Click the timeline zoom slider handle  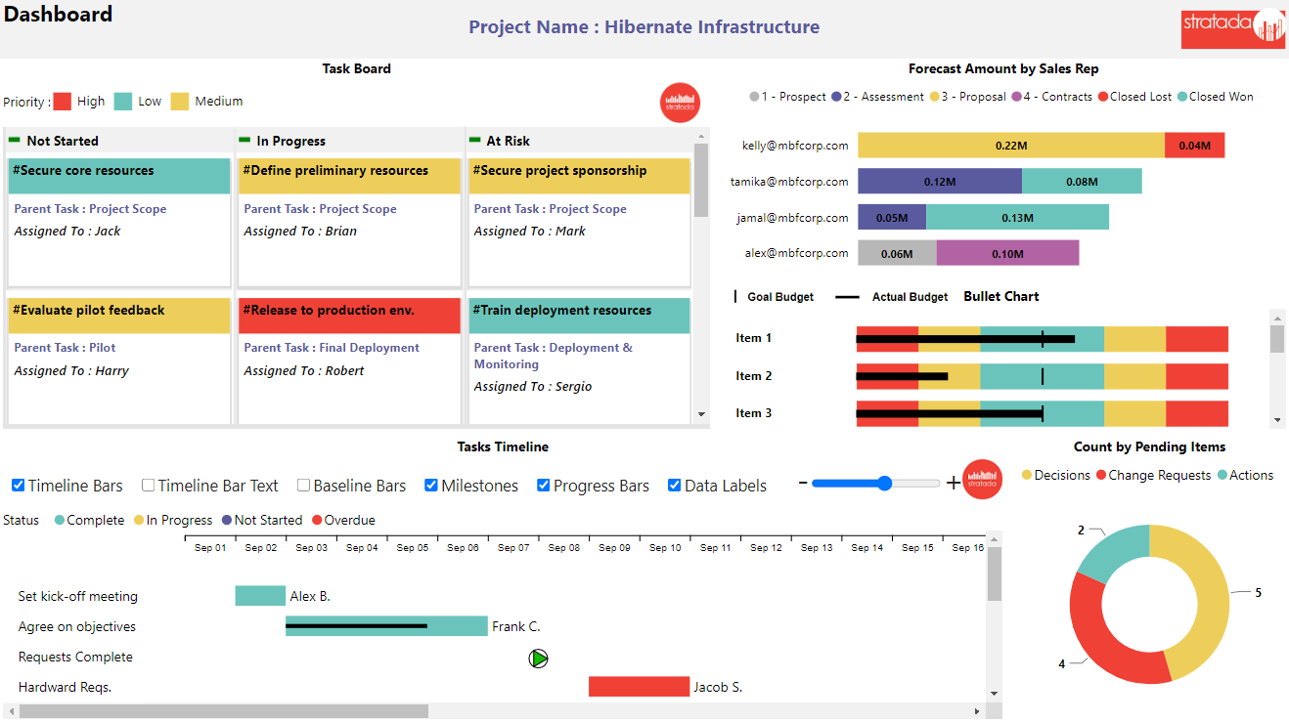tap(885, 482)
